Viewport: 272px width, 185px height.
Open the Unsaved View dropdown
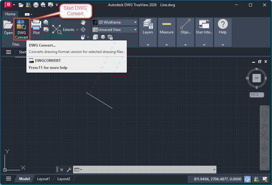(135, 29)
